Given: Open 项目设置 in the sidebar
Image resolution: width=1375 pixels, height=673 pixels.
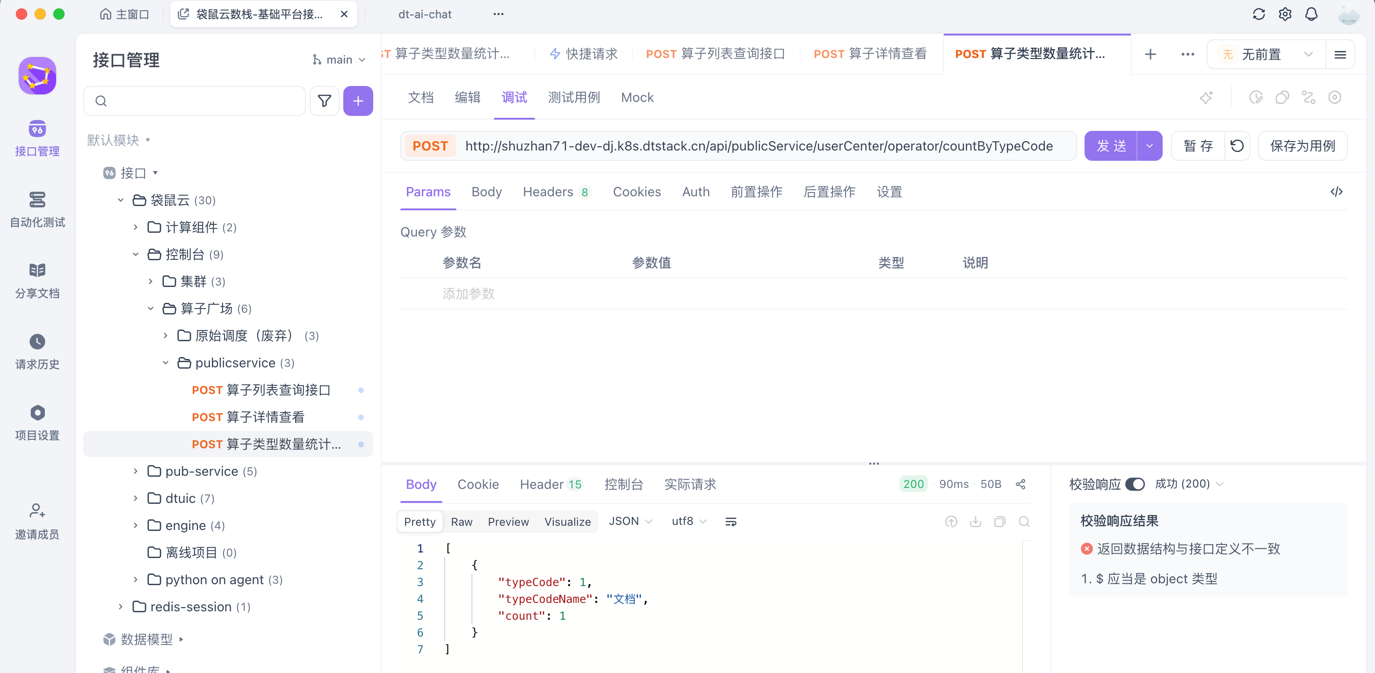Looking at the screenshot, I should click(x=37, y=422).
